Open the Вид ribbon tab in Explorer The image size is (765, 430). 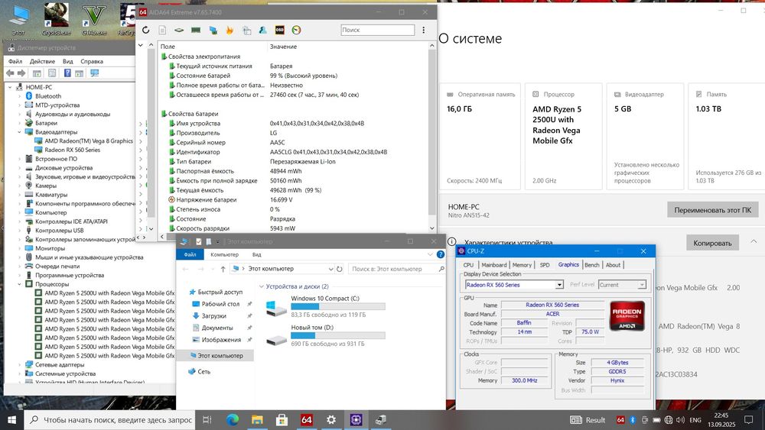[256, 254]
